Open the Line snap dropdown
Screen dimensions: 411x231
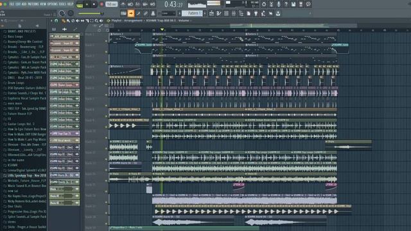point(168,13)
